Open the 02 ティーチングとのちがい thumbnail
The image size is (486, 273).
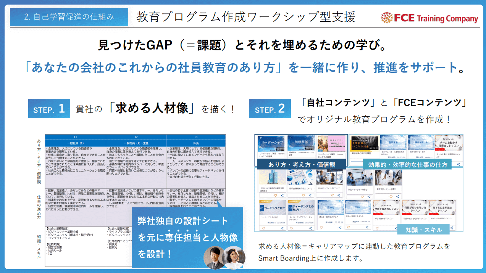[301, 207]
